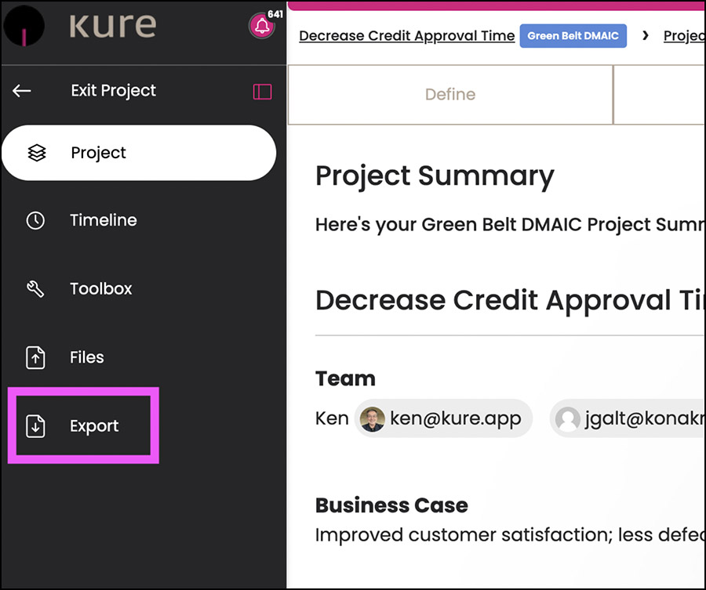Open the notifications bell icon
The height and width of the screenshot is (590, 706).
tap(261, 26)
